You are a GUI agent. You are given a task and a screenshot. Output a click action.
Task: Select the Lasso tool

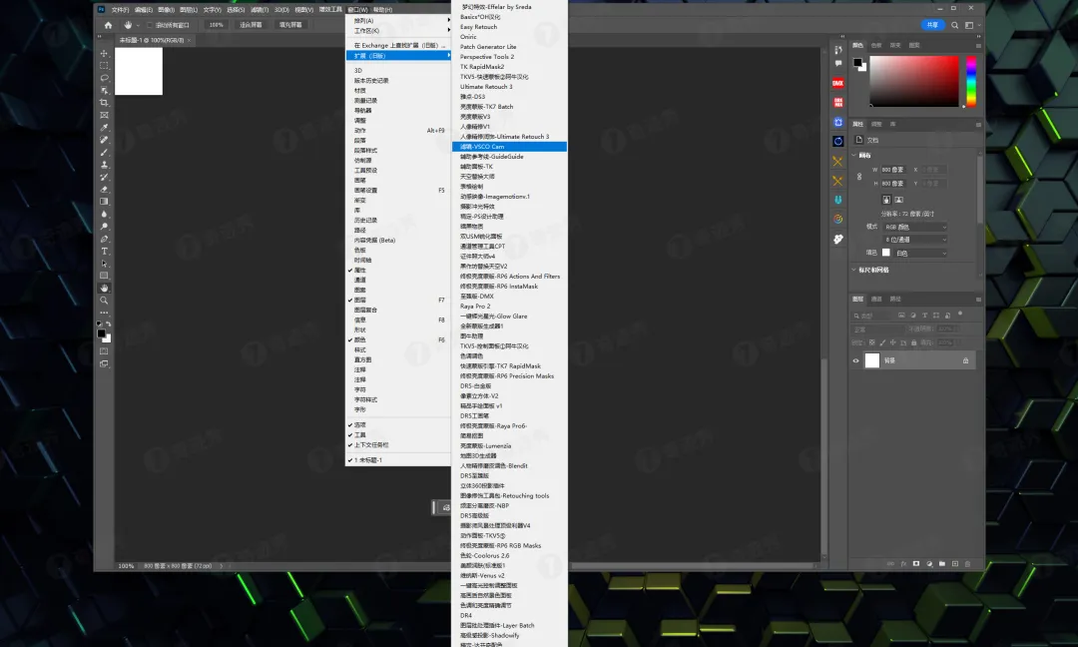tap(104, 78)
